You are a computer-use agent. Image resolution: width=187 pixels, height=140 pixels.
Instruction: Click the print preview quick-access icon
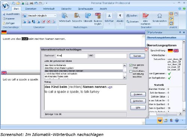(27, 3)
